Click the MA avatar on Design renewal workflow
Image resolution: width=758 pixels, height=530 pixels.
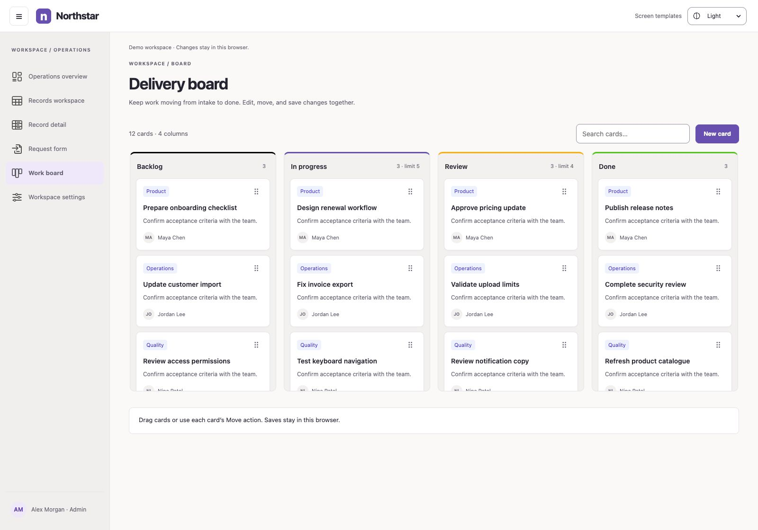(303, 238)
